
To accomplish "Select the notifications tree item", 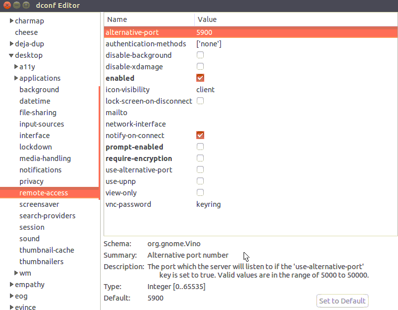I will [x=40, y=170].
